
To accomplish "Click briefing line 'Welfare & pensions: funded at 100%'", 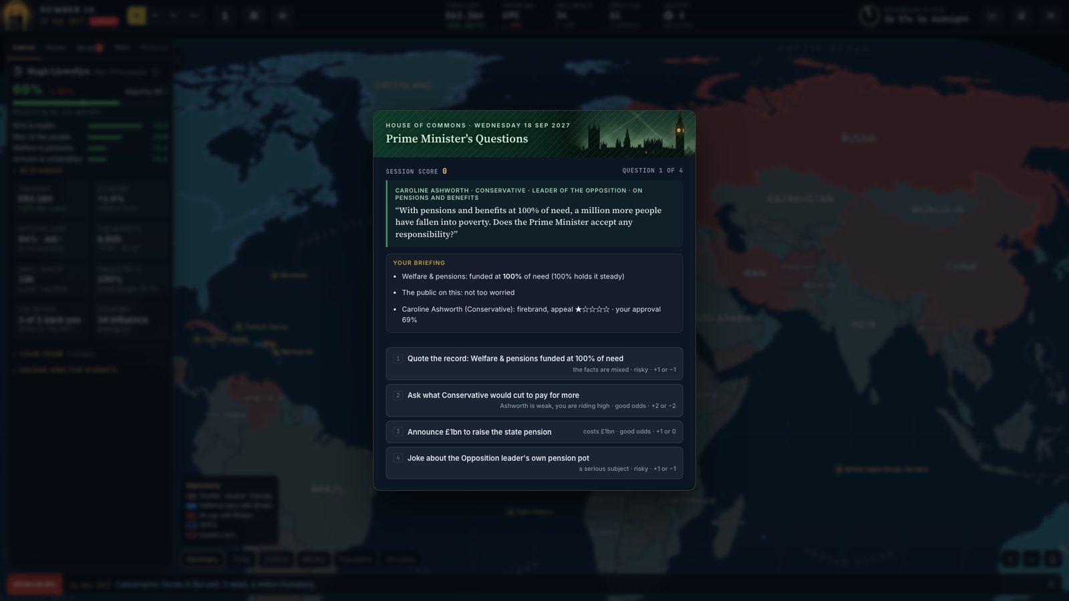I will [513, 276].
